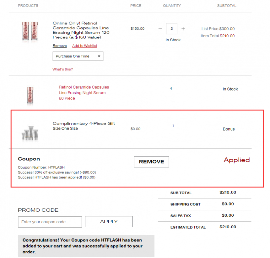This screenshot has height=258, width=270.
Task: Decrease quantity with the minus icon
Action: (x=160, y=29)
